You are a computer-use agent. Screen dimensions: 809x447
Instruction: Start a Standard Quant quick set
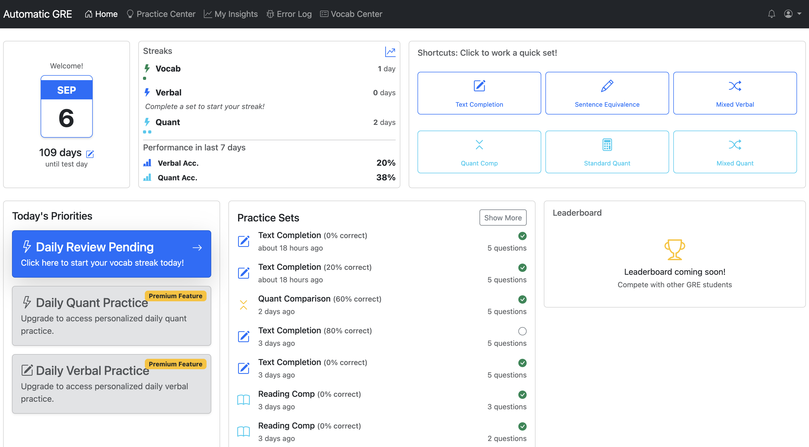pyautogui.click(x=607, y=152)
